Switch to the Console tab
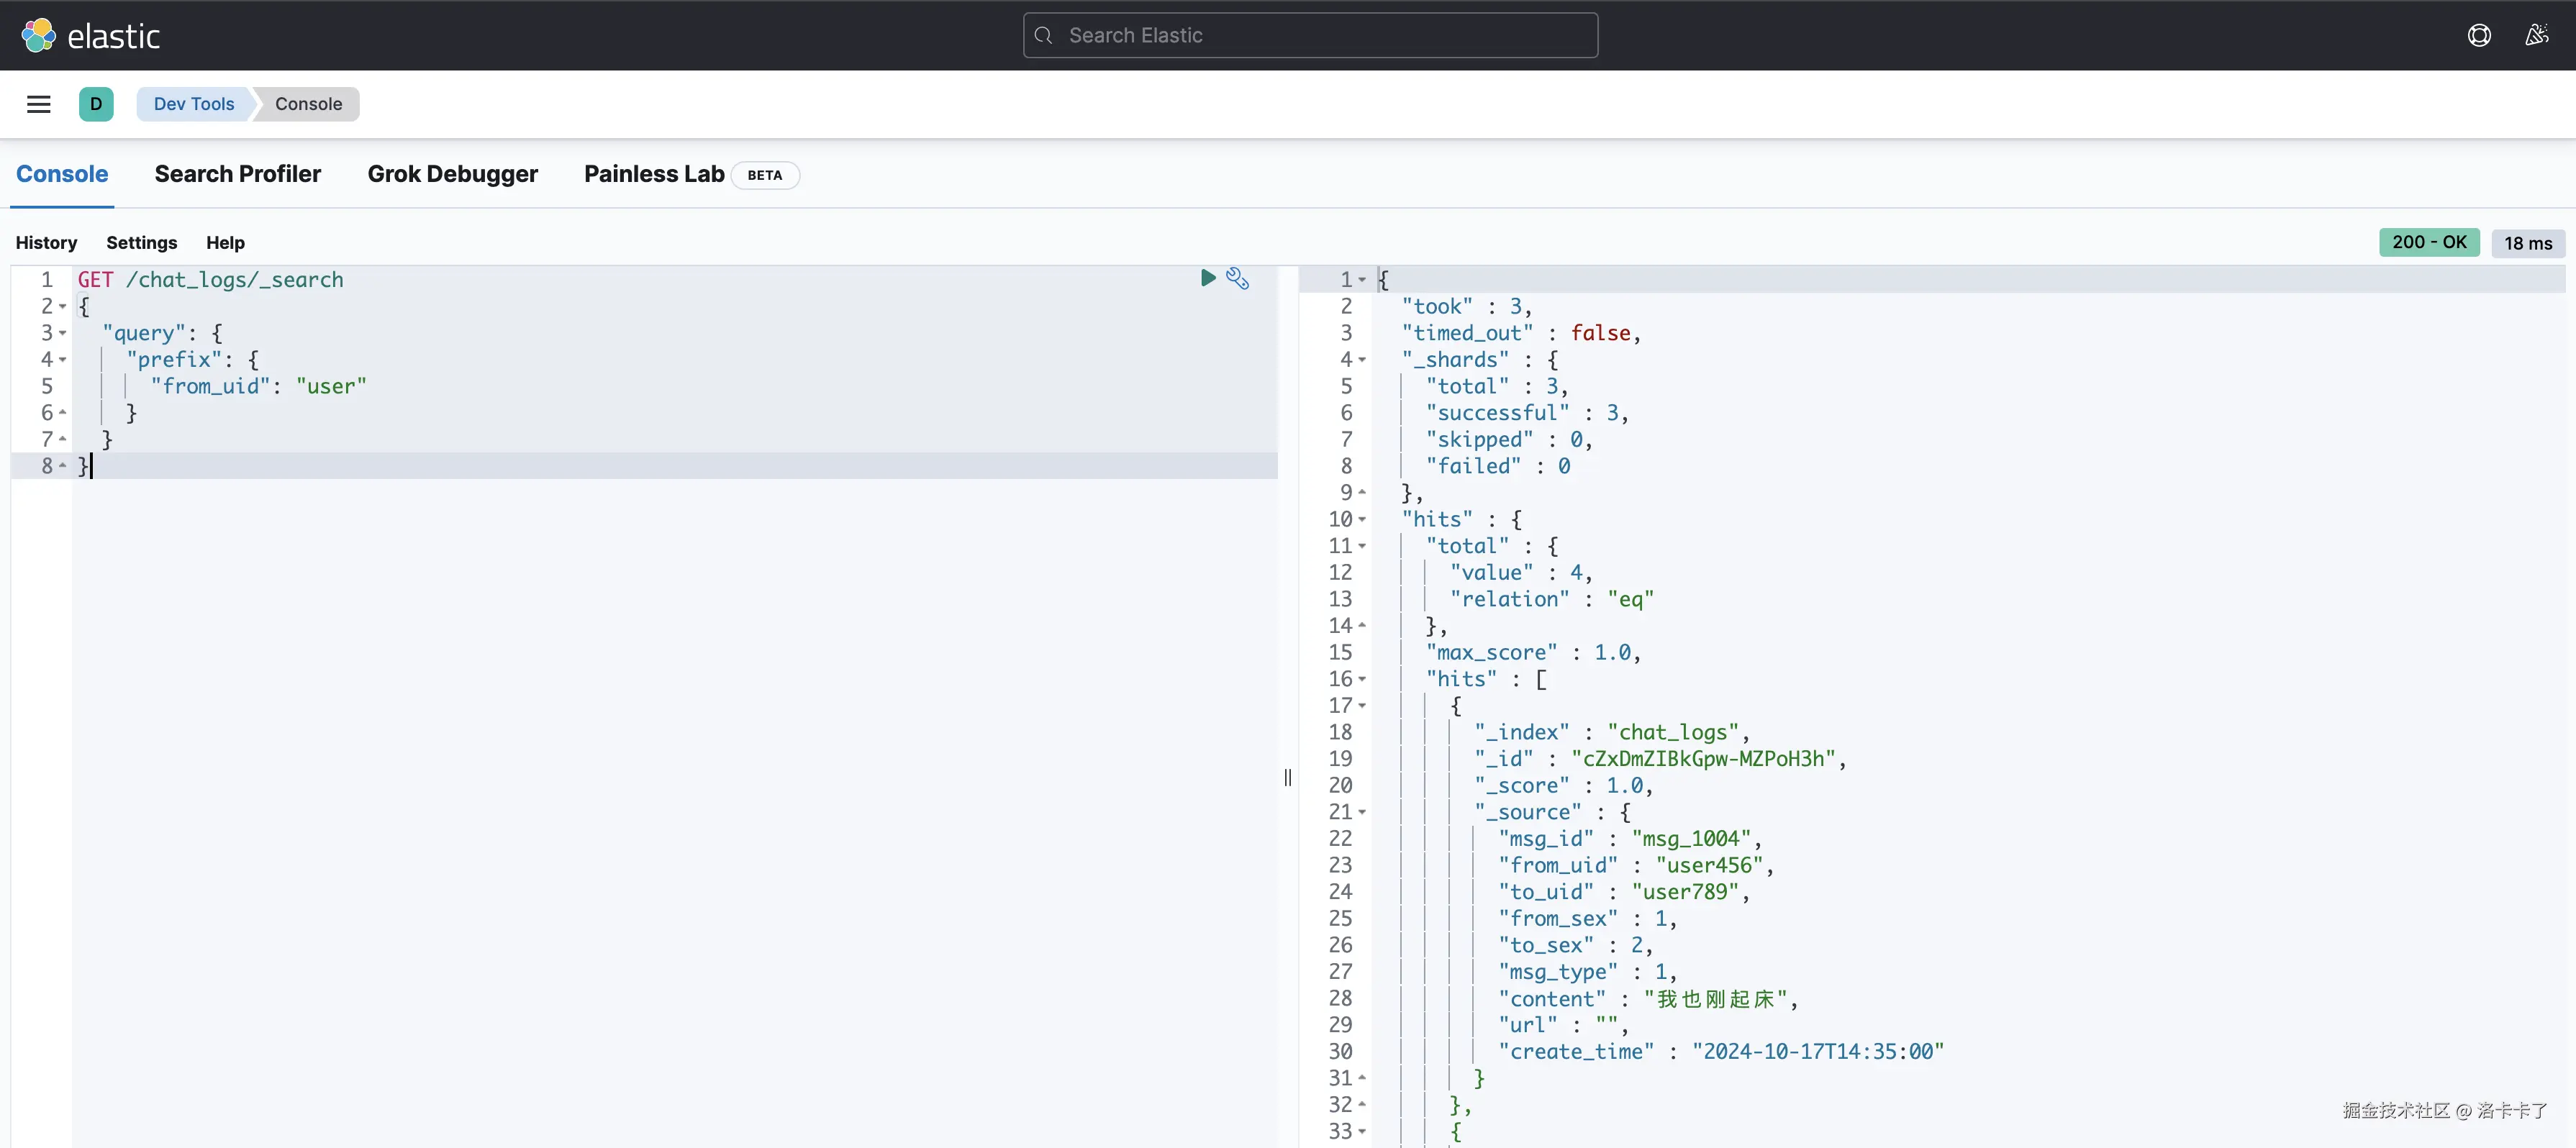Image resolution: width=2576 pixels, height=1148 pixels. point(62,174)
